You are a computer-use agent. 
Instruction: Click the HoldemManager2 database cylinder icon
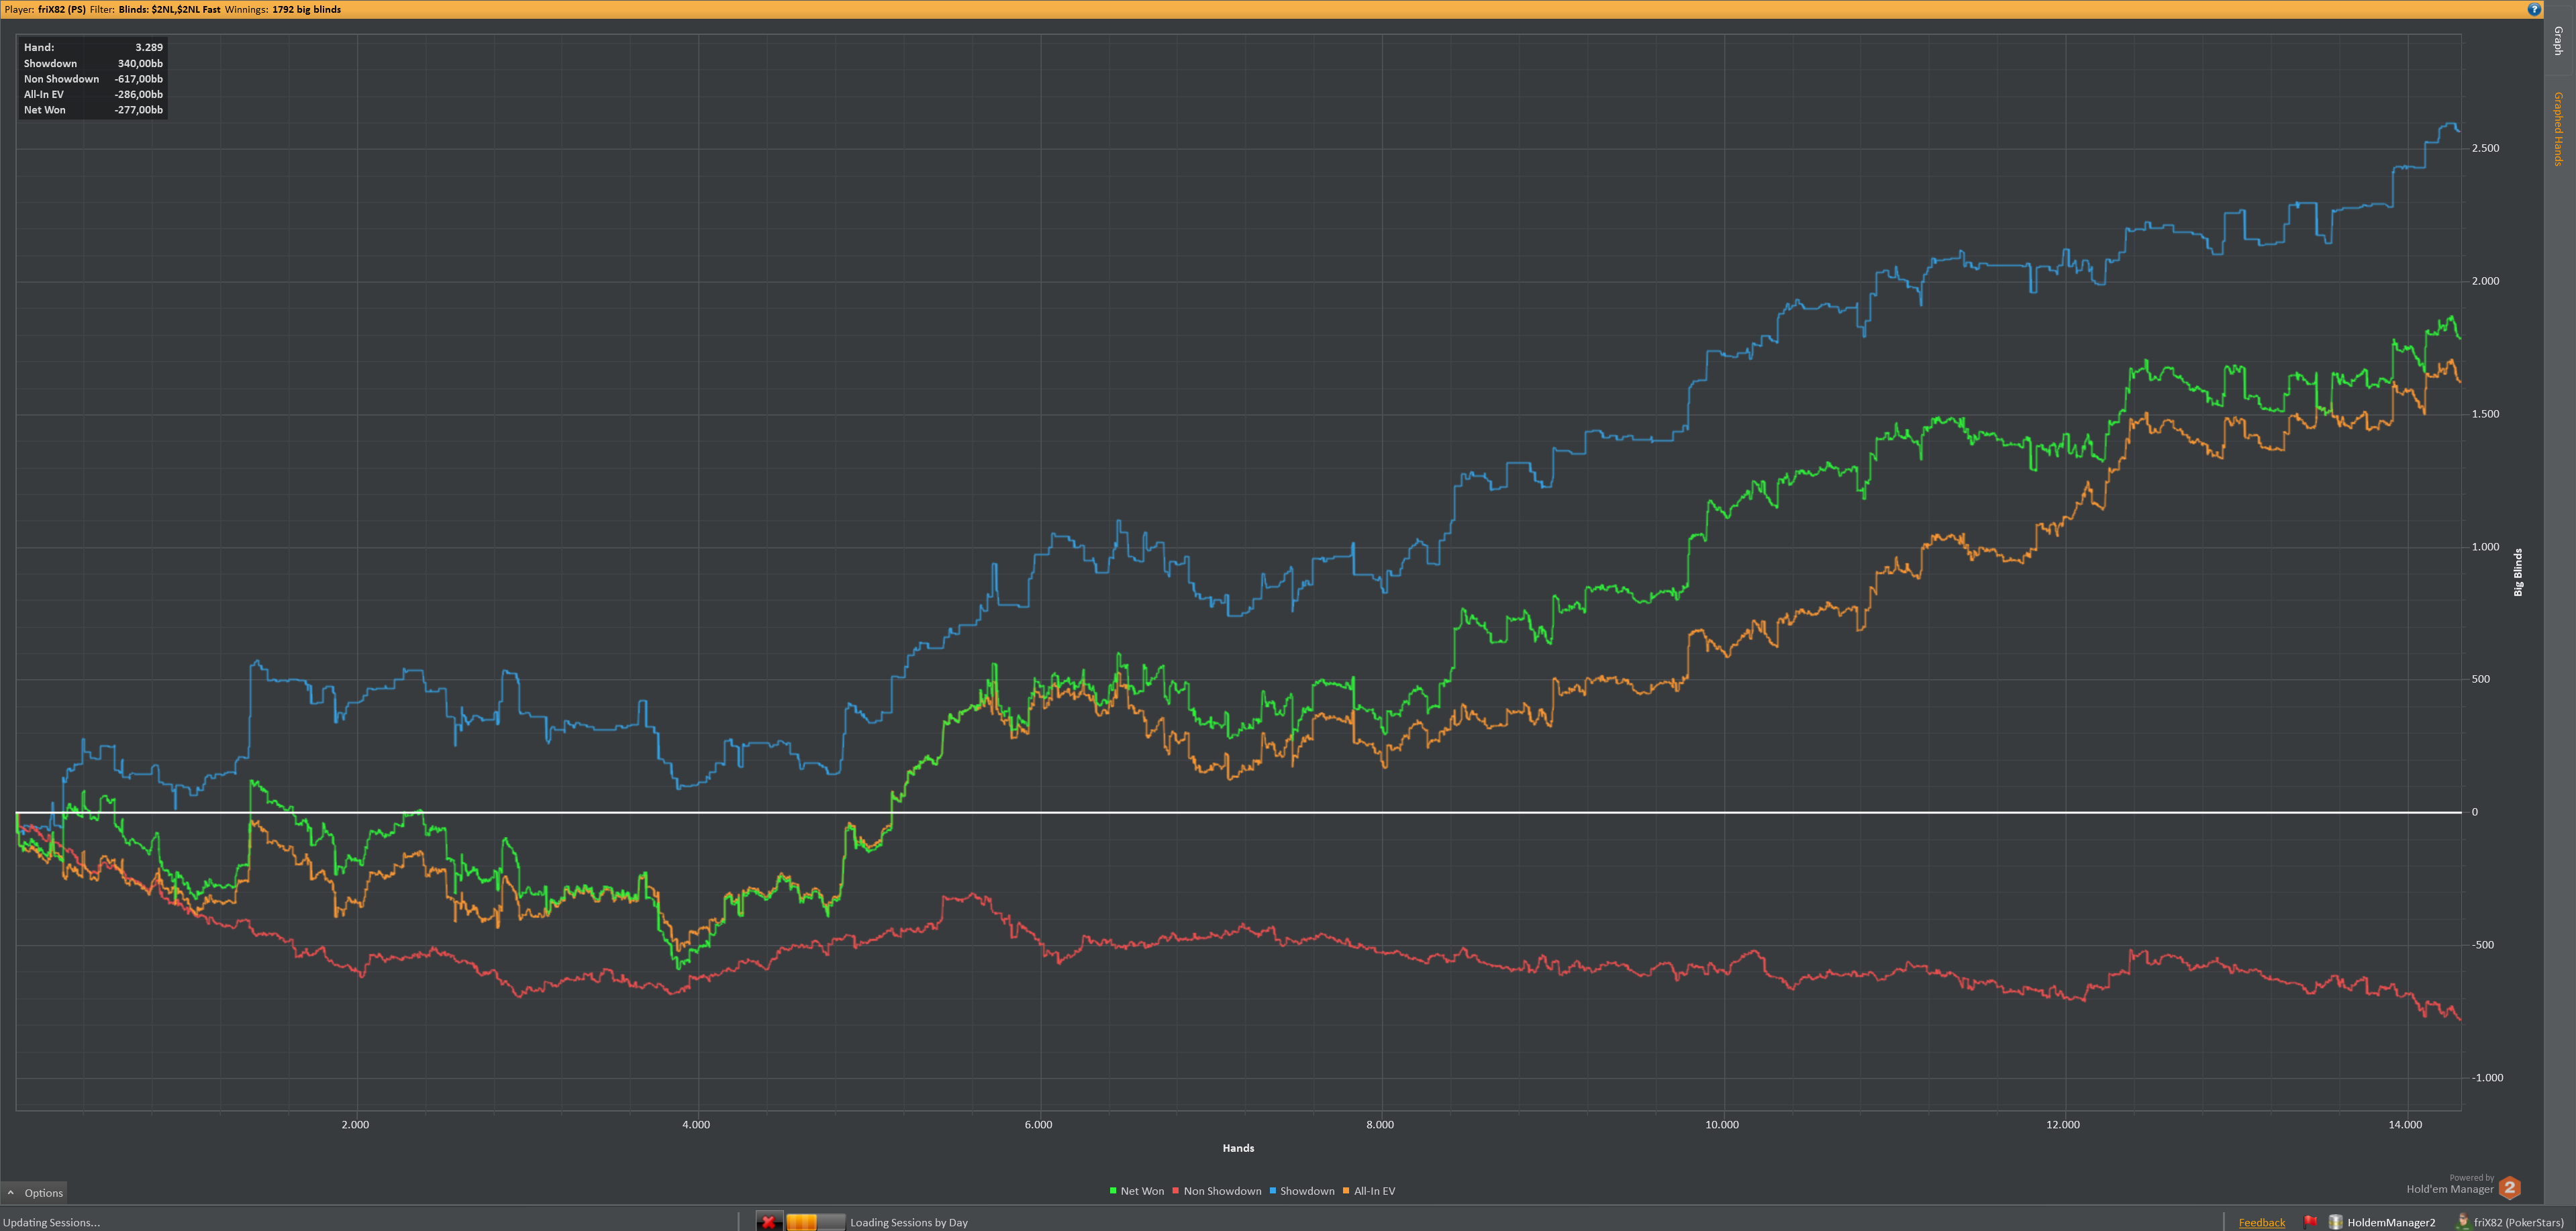2336,1222
